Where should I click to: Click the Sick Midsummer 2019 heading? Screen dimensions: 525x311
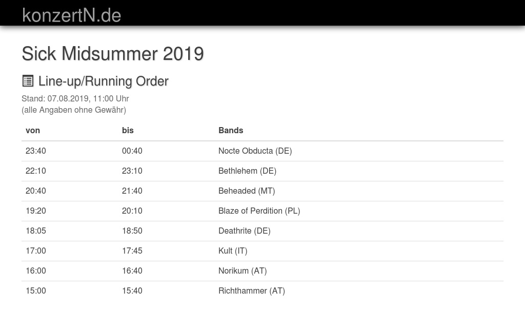113,54
